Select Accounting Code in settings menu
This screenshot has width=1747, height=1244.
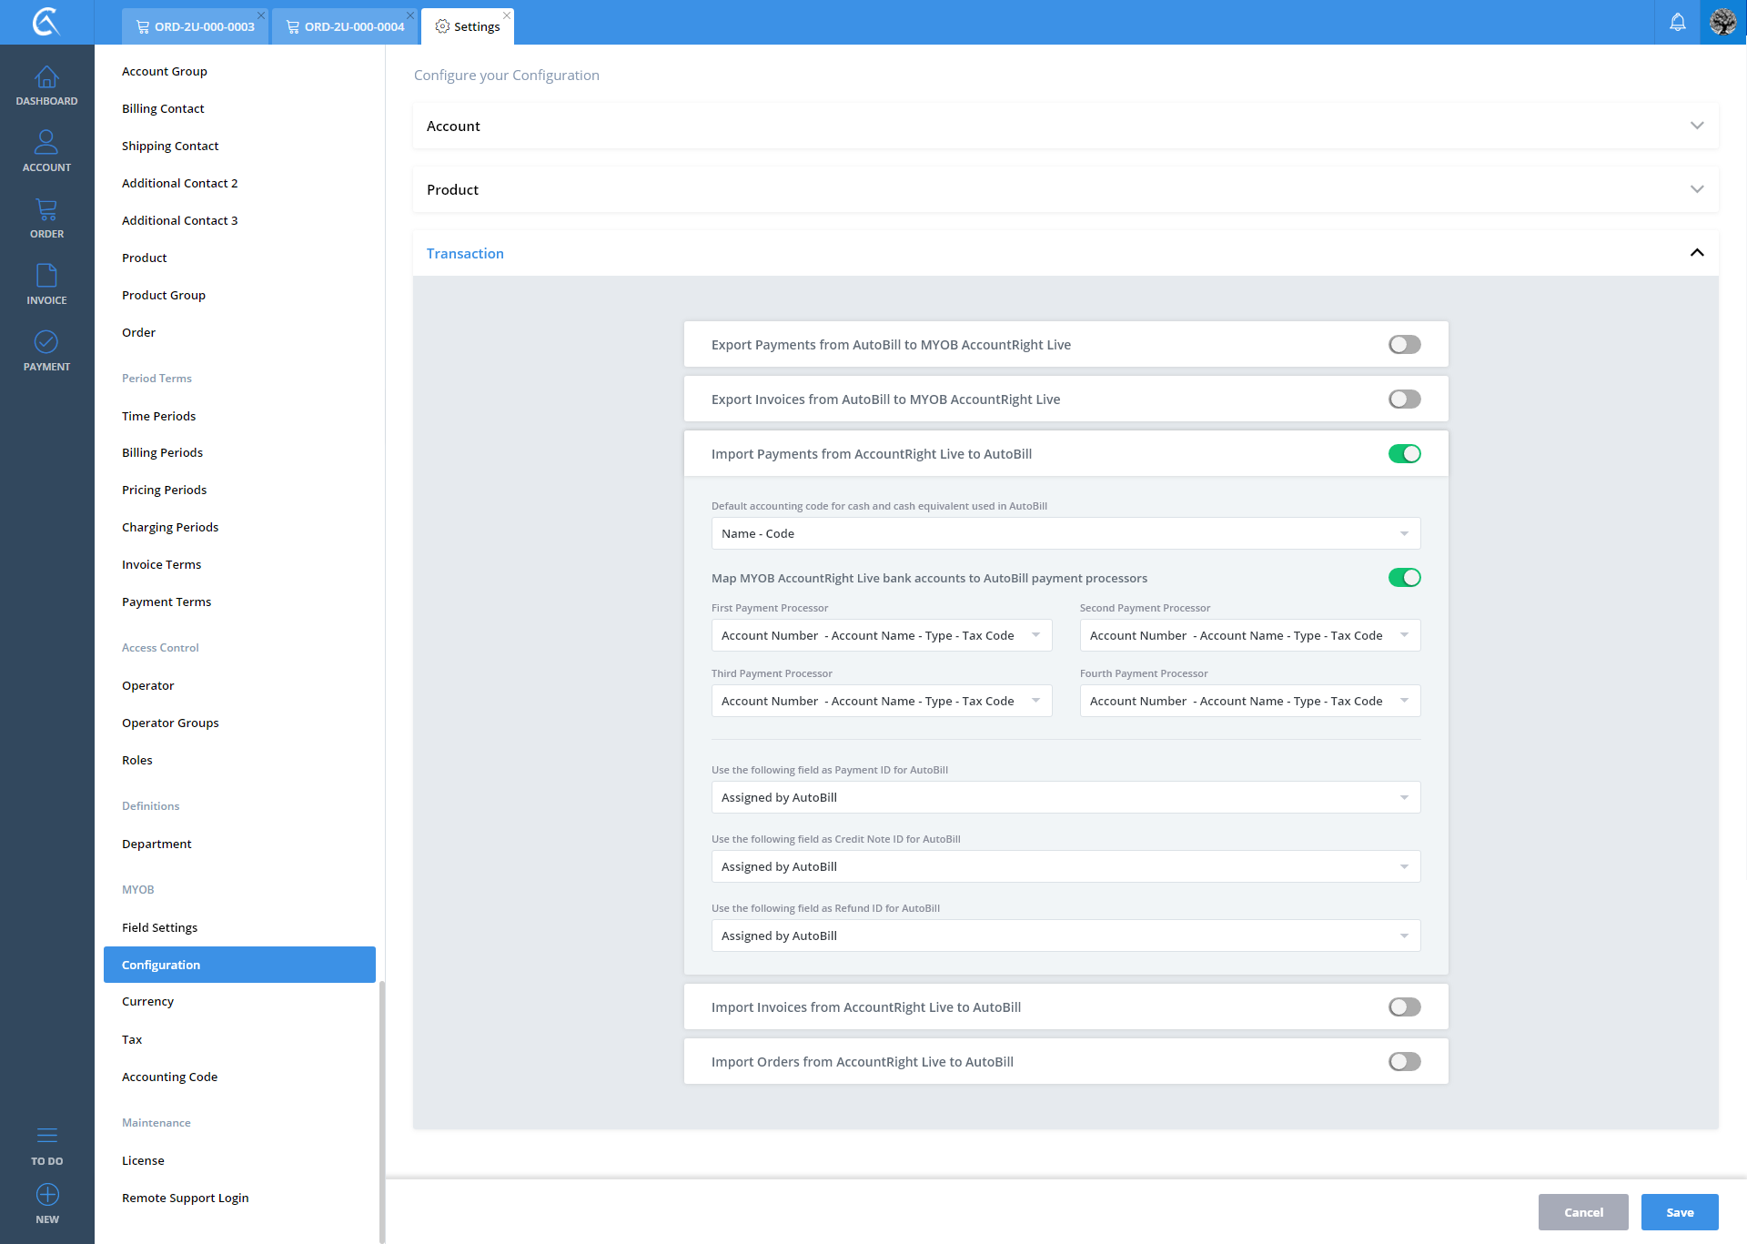pos(170,1077)
